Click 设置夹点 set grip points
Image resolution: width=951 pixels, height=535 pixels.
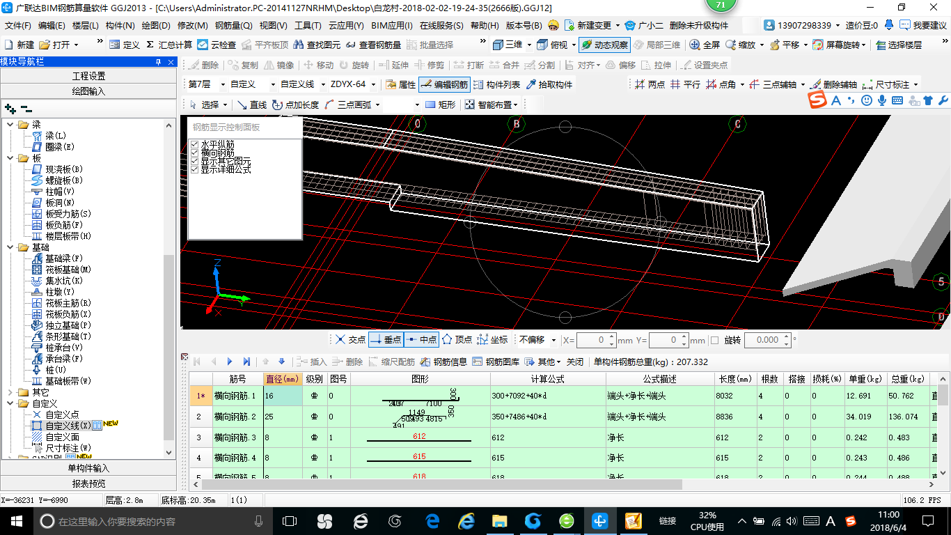(x=704, y=65)
